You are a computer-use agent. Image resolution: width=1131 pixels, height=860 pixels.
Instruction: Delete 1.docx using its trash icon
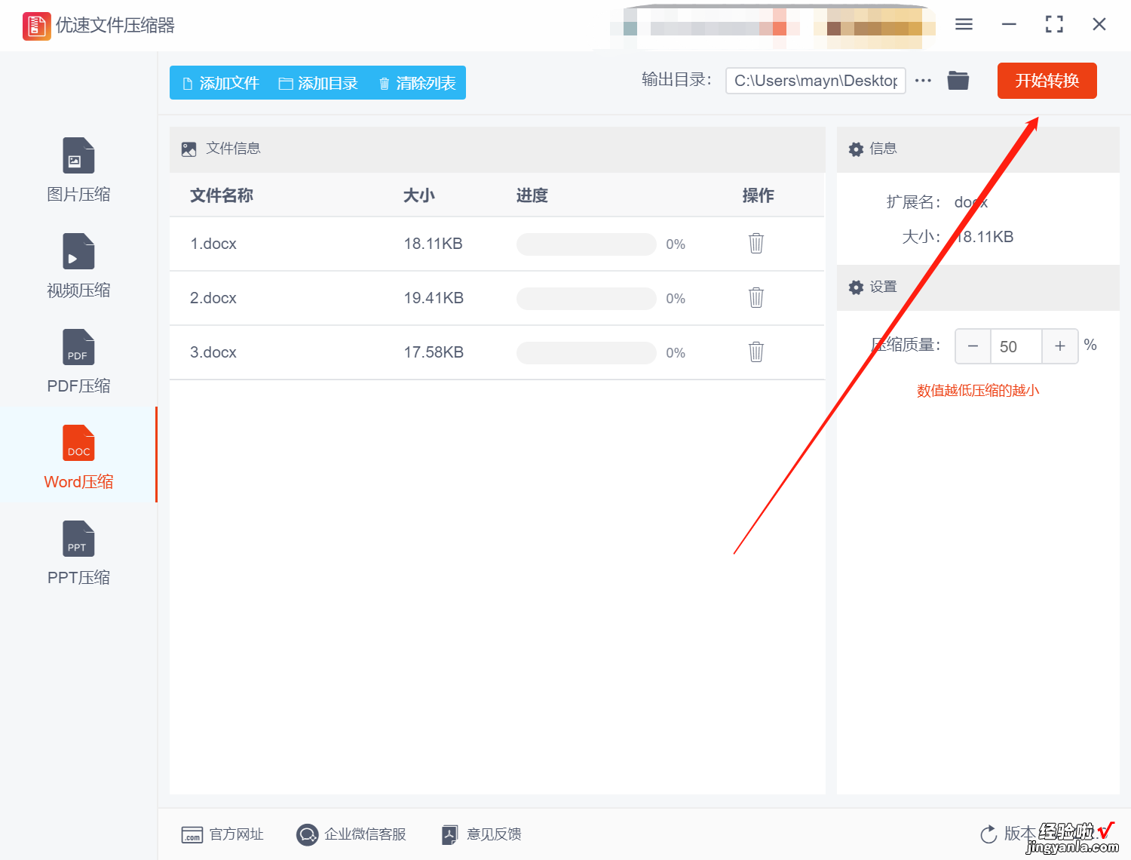point(756,243)
